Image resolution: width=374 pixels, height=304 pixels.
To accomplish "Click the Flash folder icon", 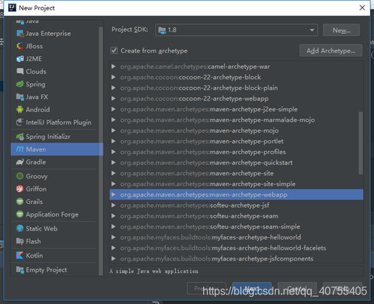I will 20,241.
